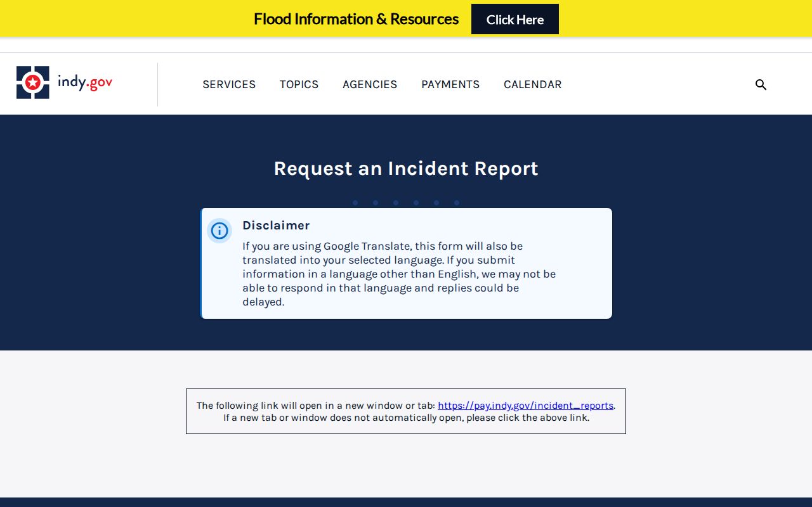Click the Flood Information & Resources text
Image resolution: width=812 pixels, height=507 pixels.
coord(356,19)
